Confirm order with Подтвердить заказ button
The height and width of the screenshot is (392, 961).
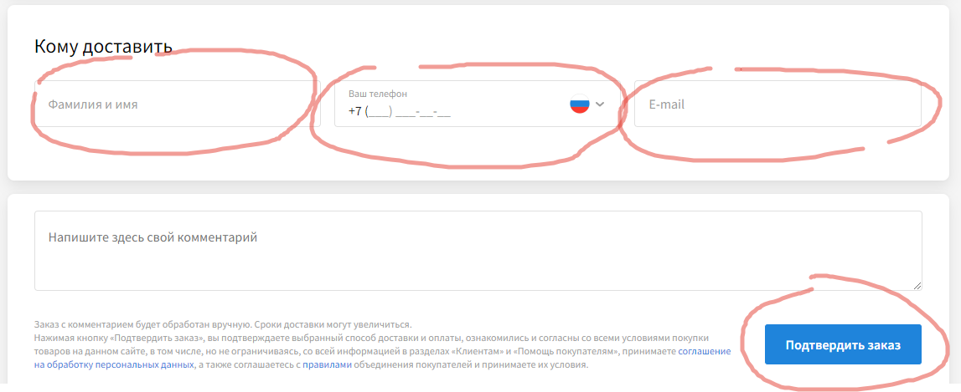pyautogui.click(x=844, y=344)
